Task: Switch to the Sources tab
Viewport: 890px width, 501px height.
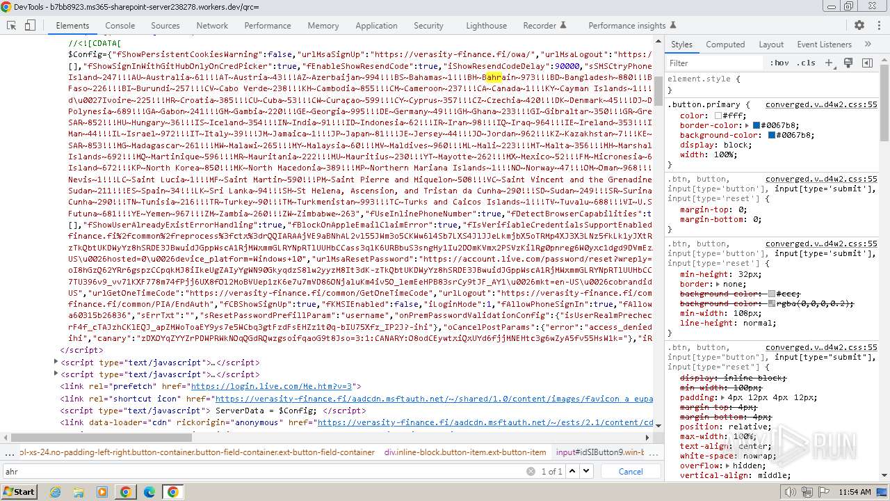Action: tap(165, 25)
